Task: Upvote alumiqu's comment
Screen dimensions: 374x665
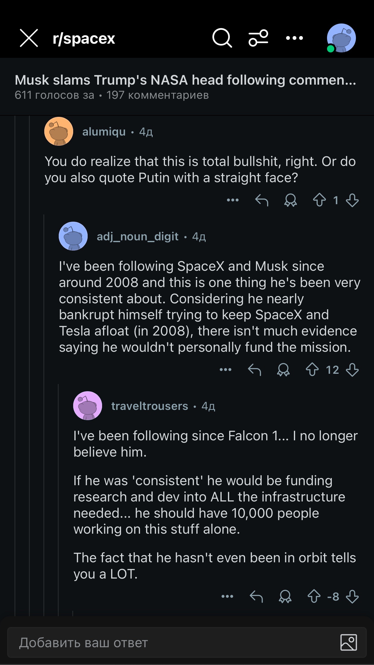Action: point(319,200)
